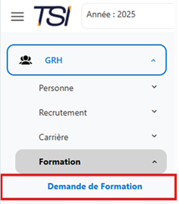Expand the Recrutement submenu chevron
Image resolution: width=179 pixels, height=204 pixels.
(x=154, y=111)
